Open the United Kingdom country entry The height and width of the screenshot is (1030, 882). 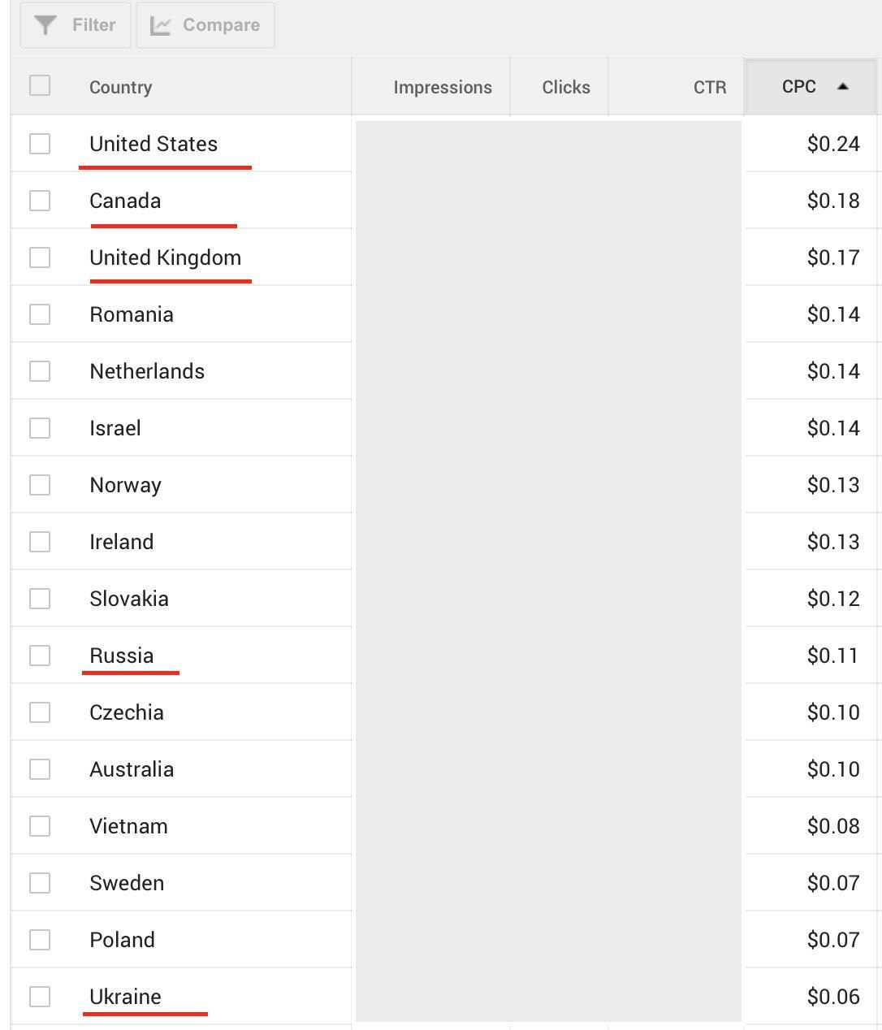[x=166, y=257]
